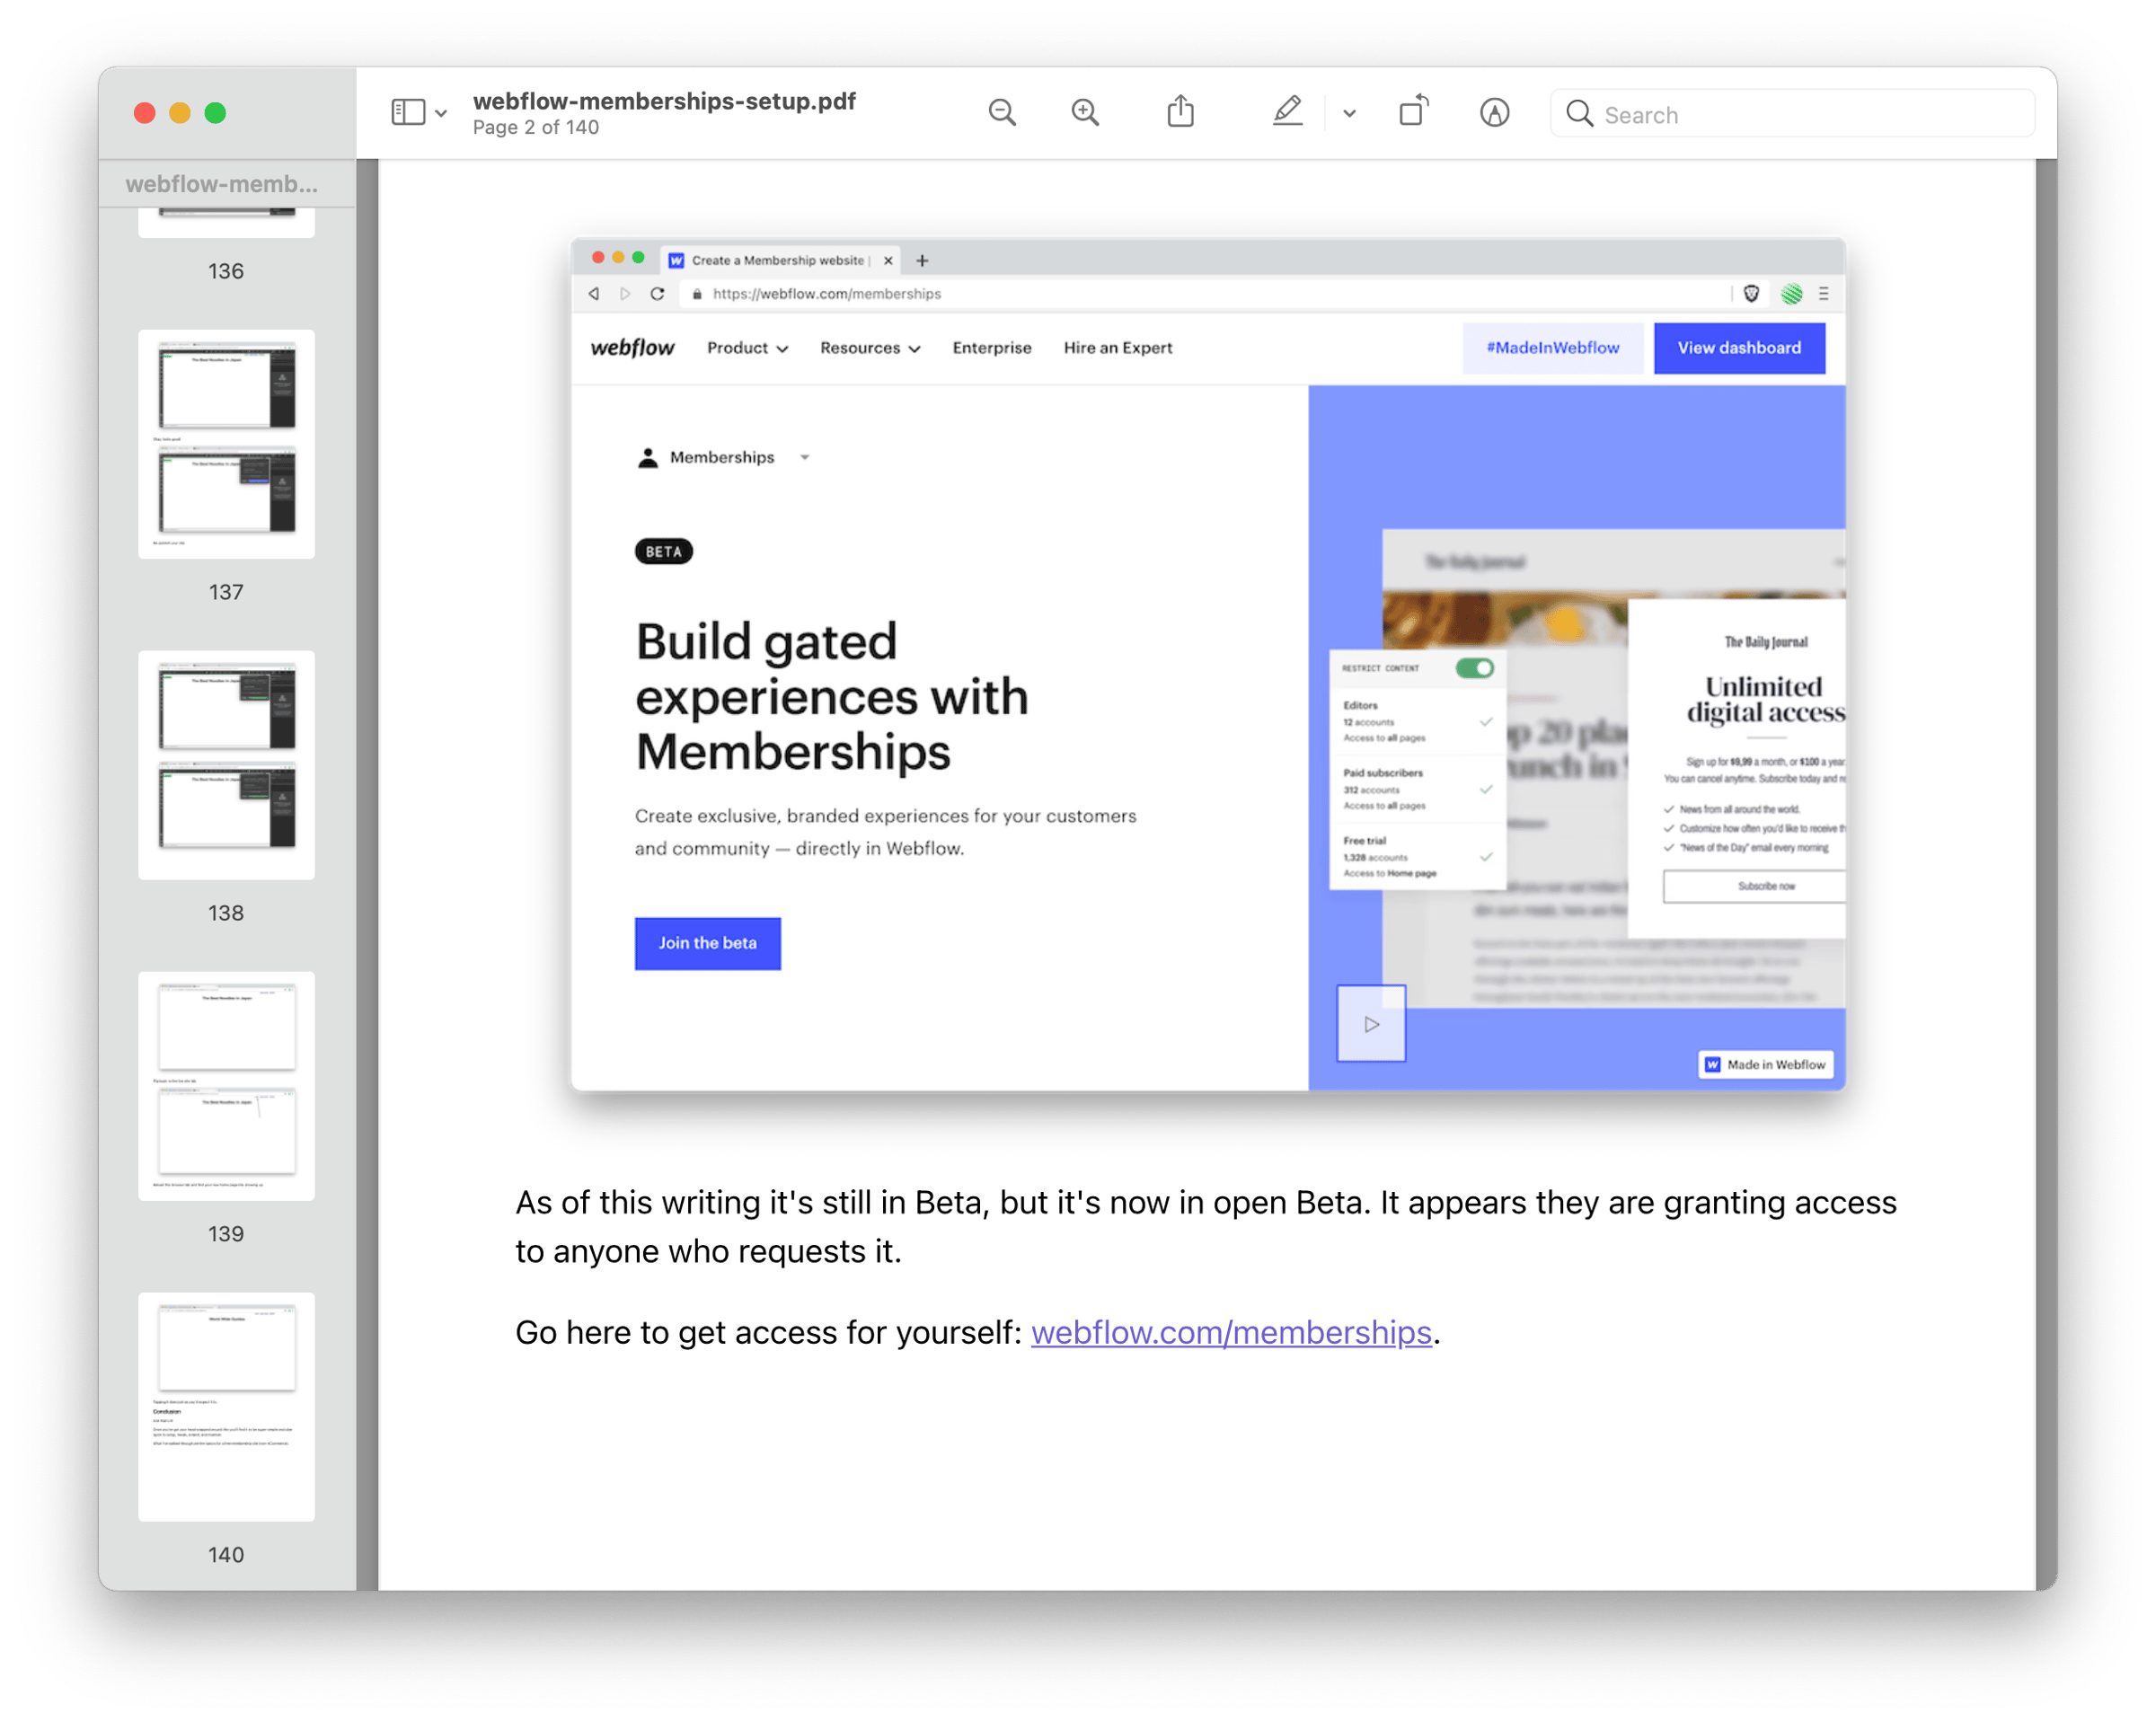Click the lock icon in the address bar
The width and height of the screenshot is (2156, 1721).
click(697, 294)
